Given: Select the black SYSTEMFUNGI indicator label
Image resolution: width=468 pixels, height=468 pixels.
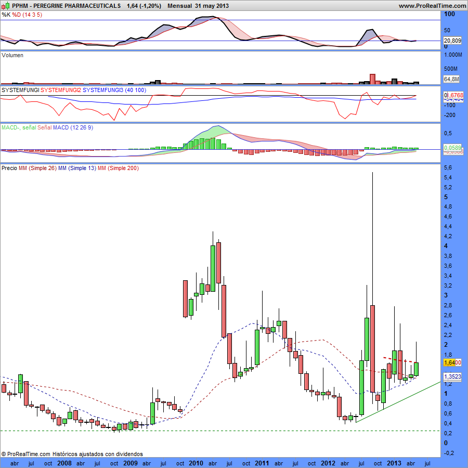Looking at the screenshot, I should [20, 90].
